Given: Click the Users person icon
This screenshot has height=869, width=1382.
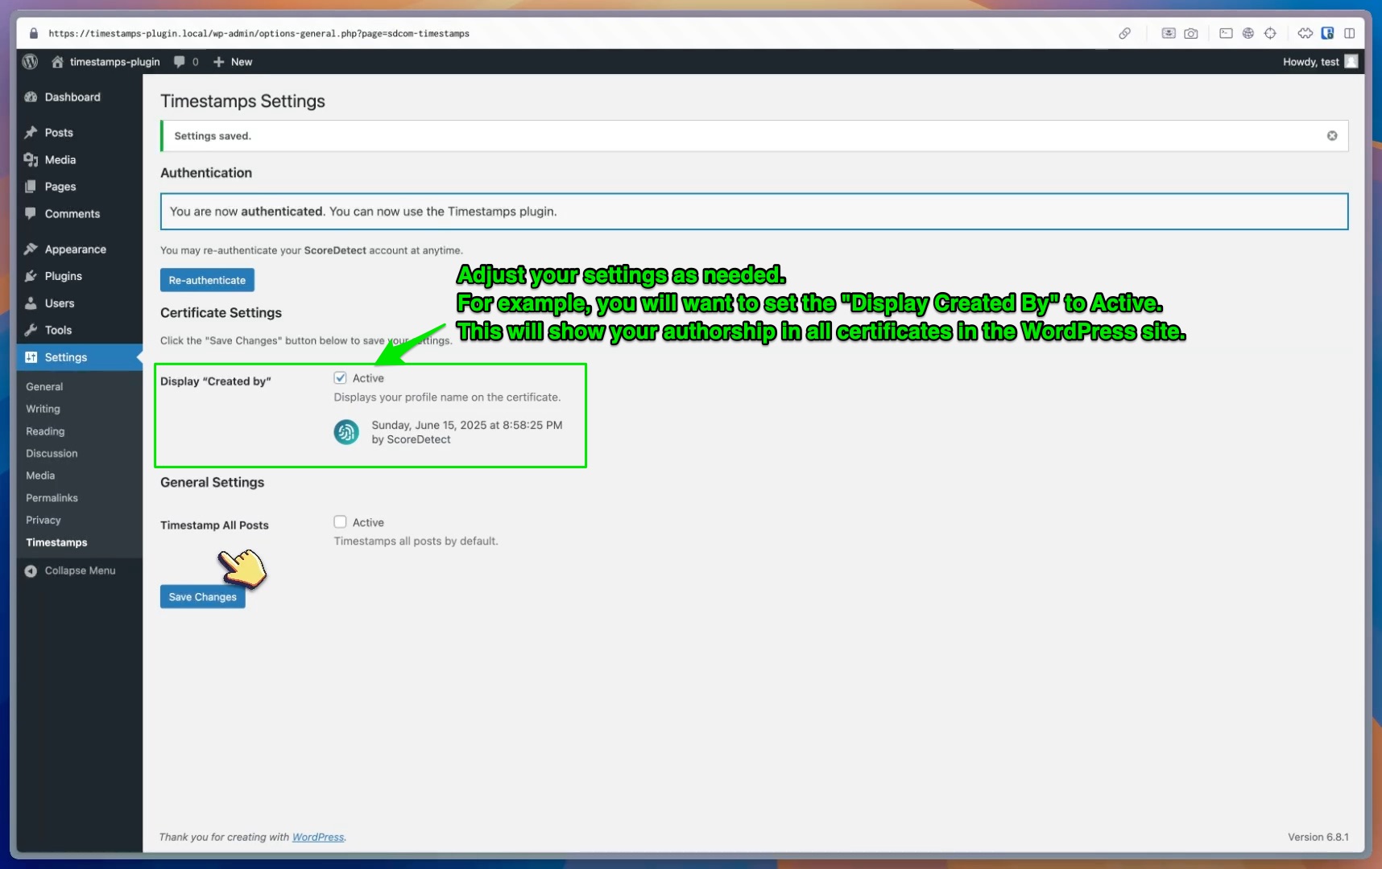Looking at the screenshot, I should pyautogui.click(x=31, y=303).
